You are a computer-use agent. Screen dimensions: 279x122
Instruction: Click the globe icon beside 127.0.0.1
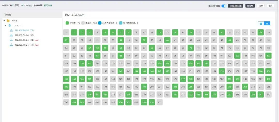click(x=10, y=25)
